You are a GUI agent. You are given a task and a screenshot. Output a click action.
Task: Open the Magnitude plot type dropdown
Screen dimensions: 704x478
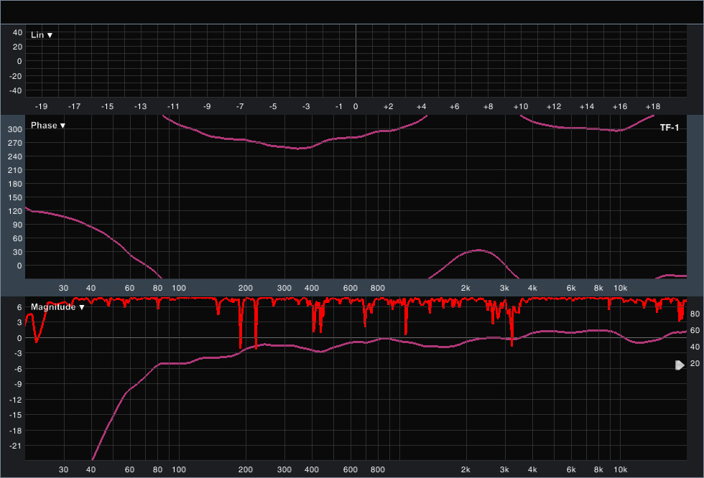point(57,307)
